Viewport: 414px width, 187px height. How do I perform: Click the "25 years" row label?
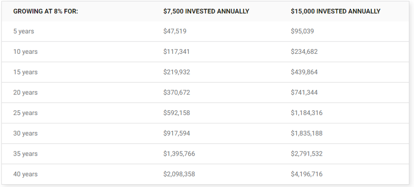click(x=25, y=113)
